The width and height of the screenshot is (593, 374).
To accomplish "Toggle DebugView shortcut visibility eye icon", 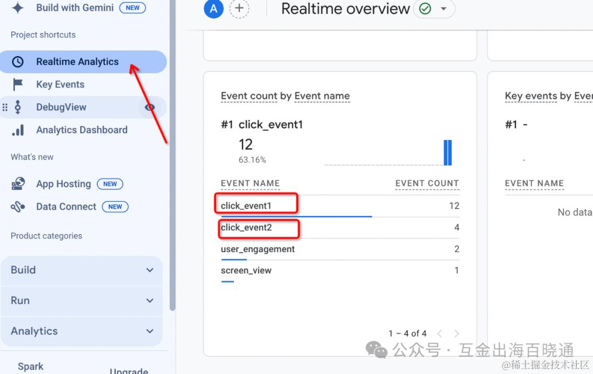I will pyautogui.click(x=150, y=108).
